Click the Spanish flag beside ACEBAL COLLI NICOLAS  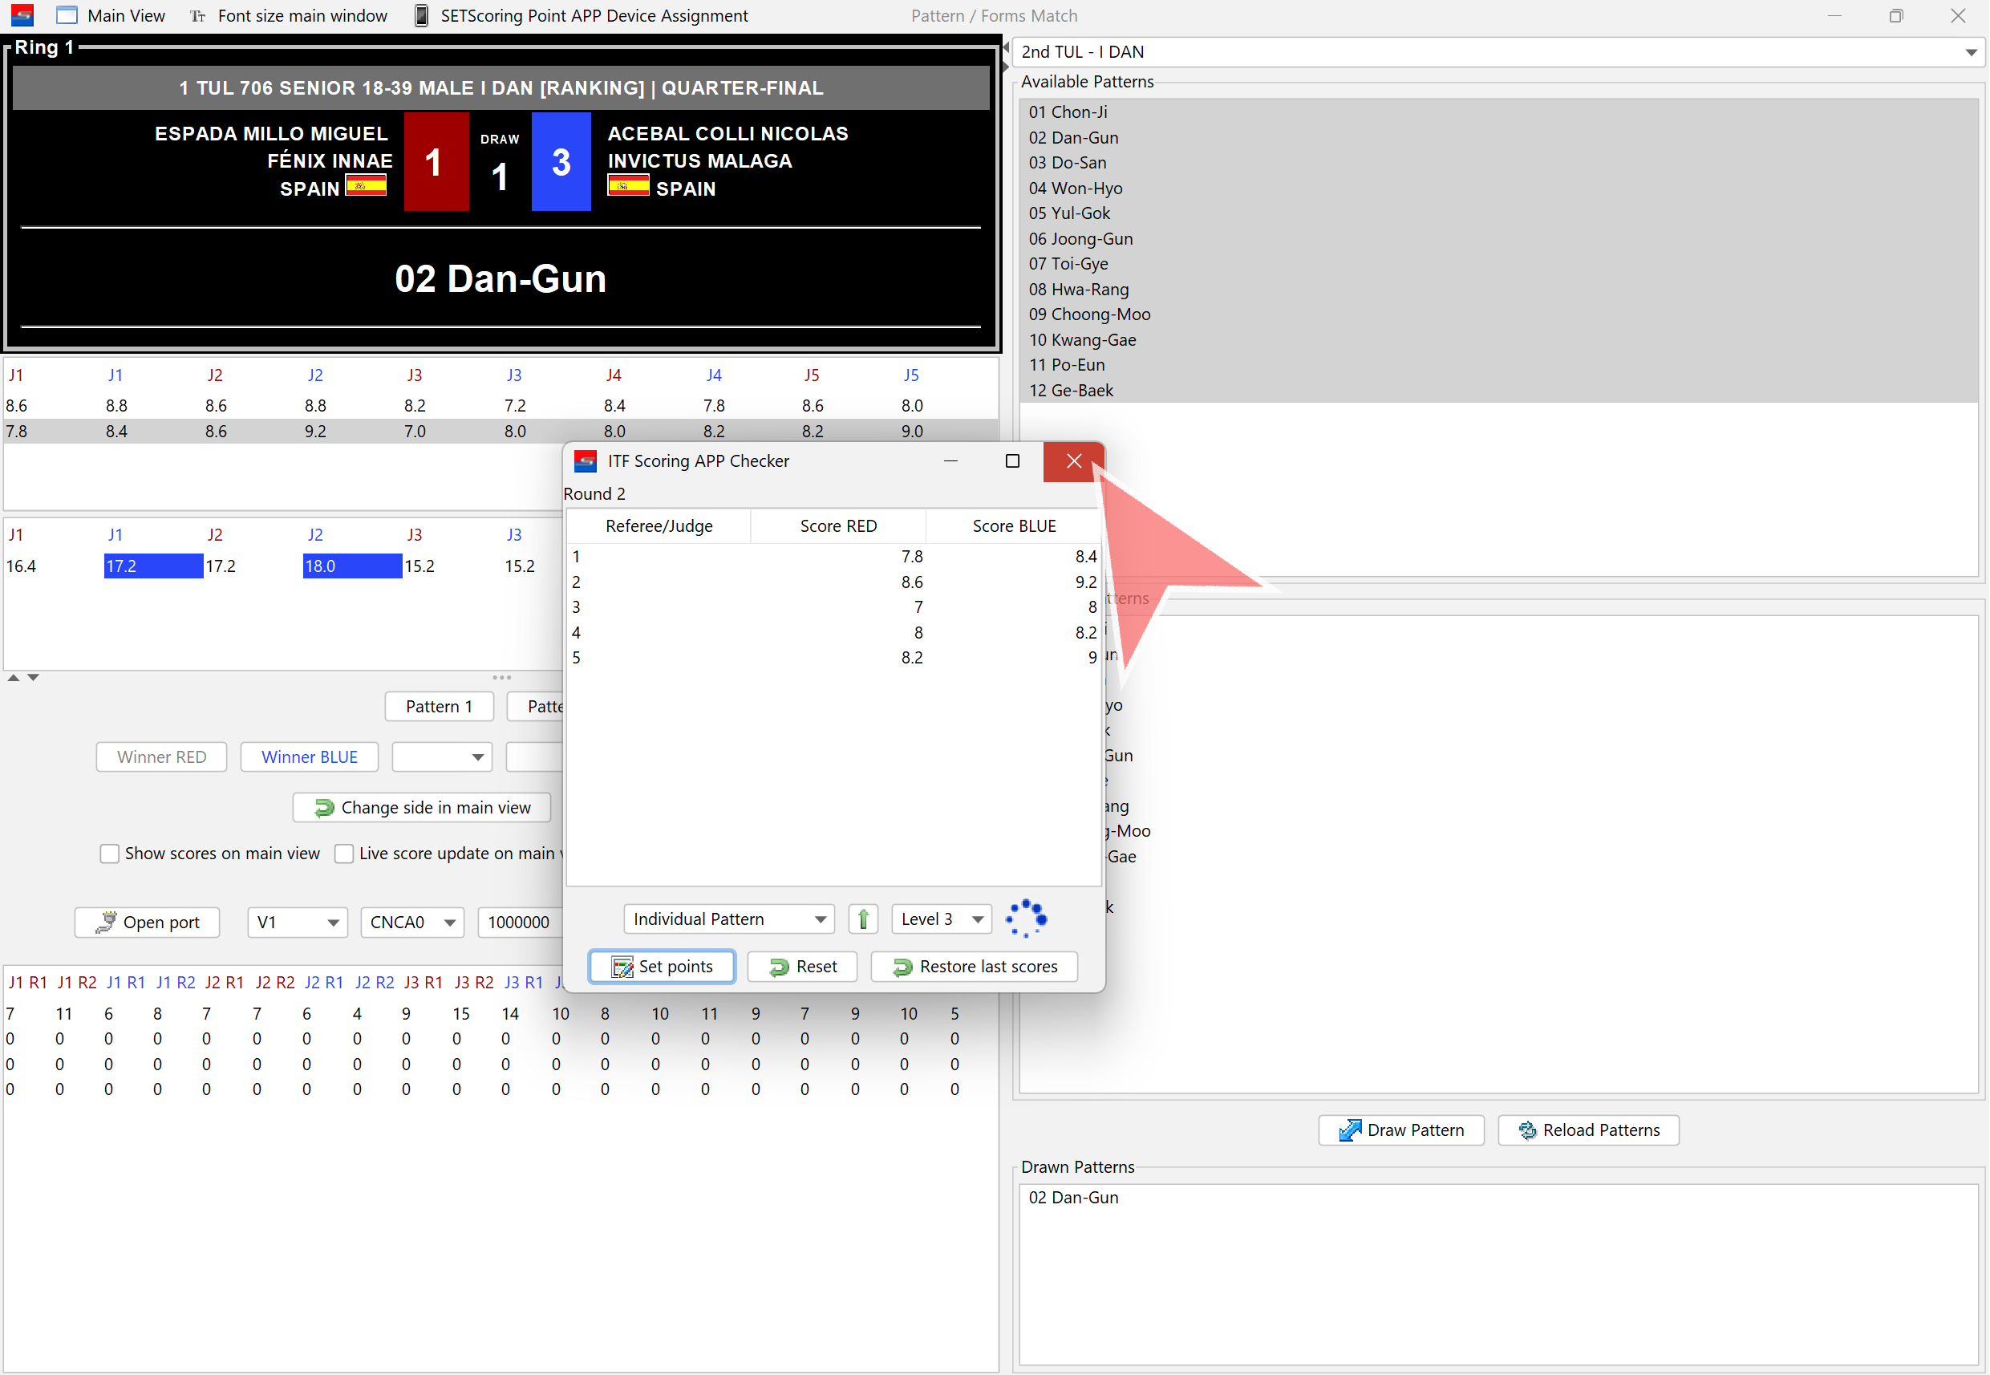(629, 185)
